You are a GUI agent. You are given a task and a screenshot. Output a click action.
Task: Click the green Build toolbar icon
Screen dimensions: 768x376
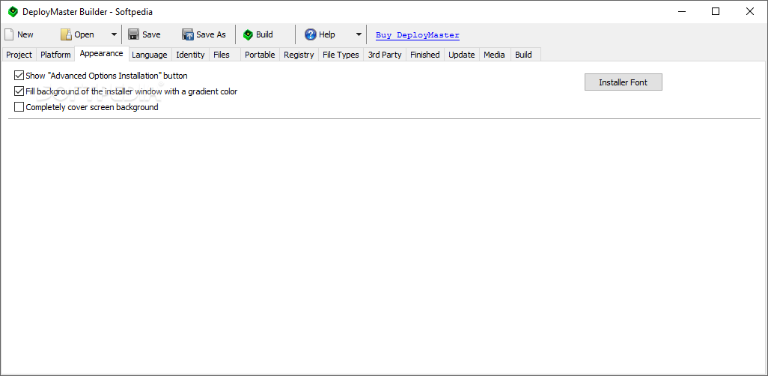click(249, 34)
